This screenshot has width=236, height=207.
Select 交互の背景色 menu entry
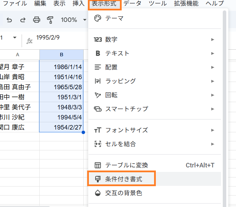(x=124, y=193)
